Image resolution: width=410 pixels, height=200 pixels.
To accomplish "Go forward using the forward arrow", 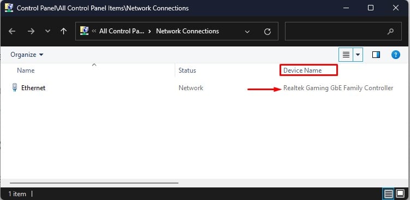I will tap(31, 31).
